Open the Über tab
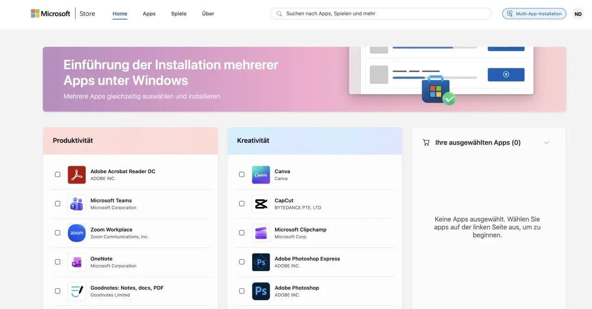 pos(208,14)
